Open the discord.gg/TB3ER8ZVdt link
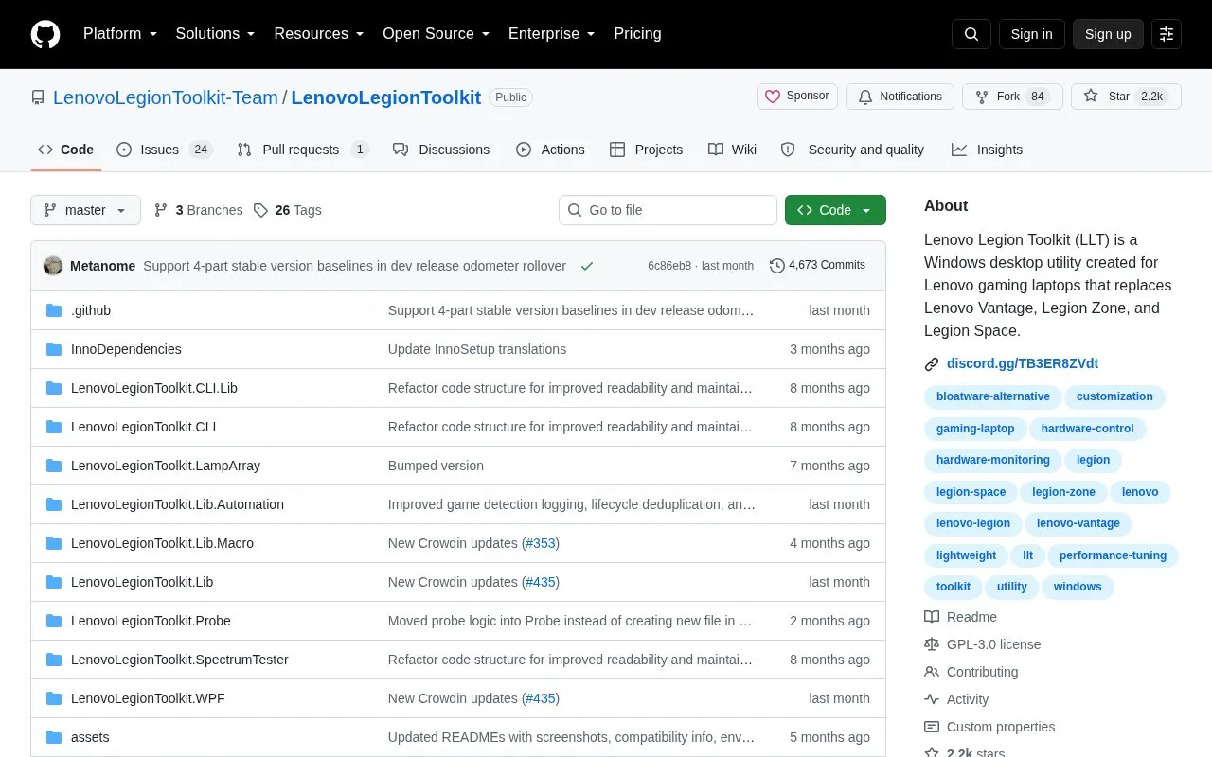 pos(1023,363)
